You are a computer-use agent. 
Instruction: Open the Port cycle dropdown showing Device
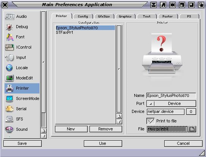pos(171,103)
